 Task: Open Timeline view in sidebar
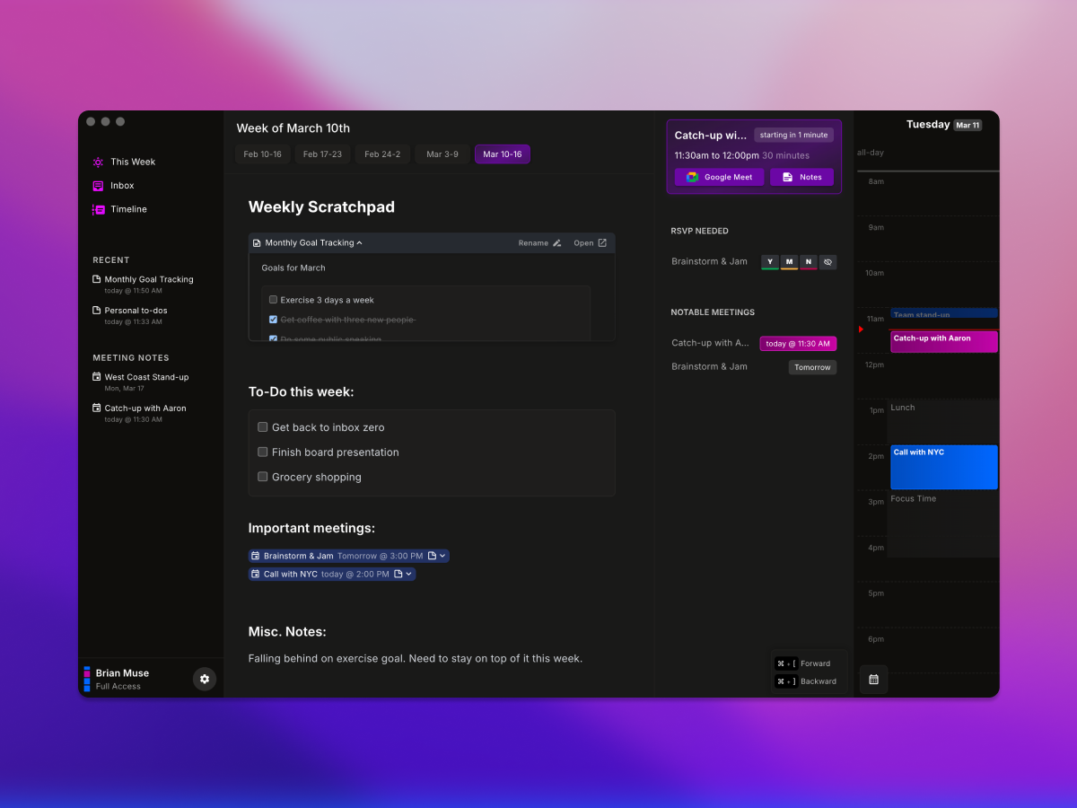pos(128,209)
